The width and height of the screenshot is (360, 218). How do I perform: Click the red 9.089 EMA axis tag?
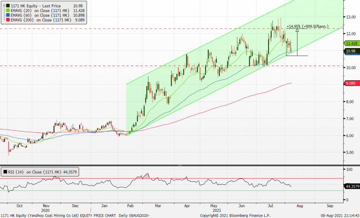[352, 83]
